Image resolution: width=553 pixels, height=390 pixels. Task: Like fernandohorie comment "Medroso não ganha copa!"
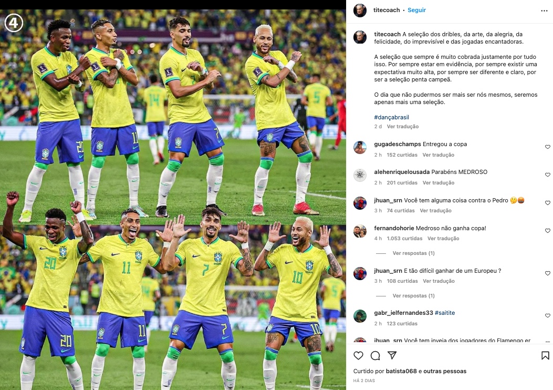coord(547,230)
